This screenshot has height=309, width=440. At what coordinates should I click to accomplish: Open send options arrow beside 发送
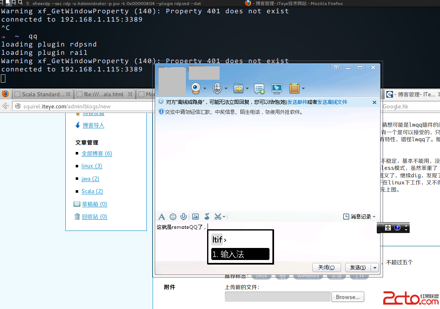click(x=375, y=267)
